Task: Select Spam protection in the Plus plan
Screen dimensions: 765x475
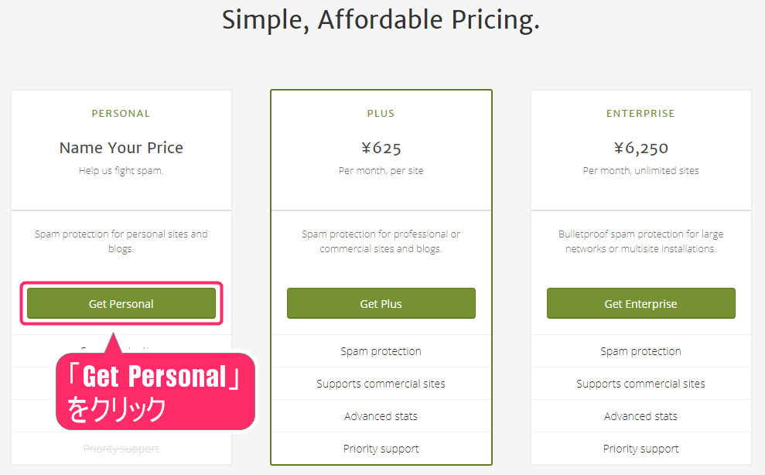Action: coord(381,351)
